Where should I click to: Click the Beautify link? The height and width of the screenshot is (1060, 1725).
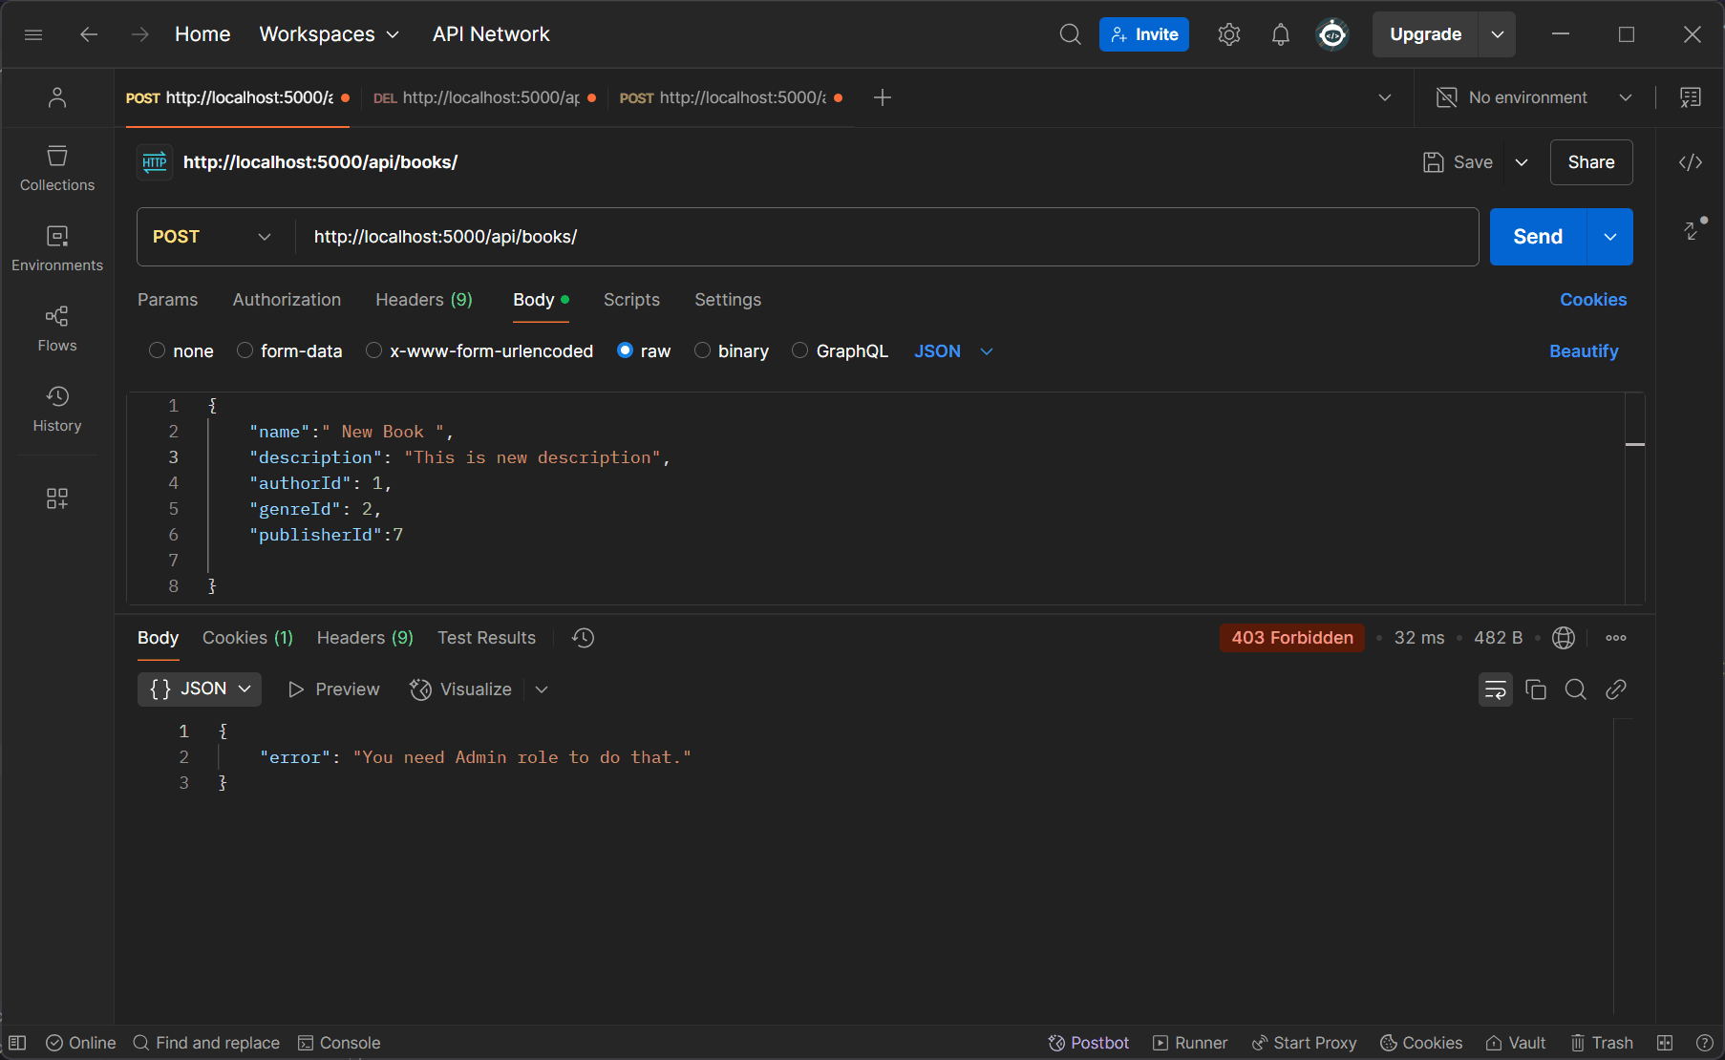tap(1584, 351)
